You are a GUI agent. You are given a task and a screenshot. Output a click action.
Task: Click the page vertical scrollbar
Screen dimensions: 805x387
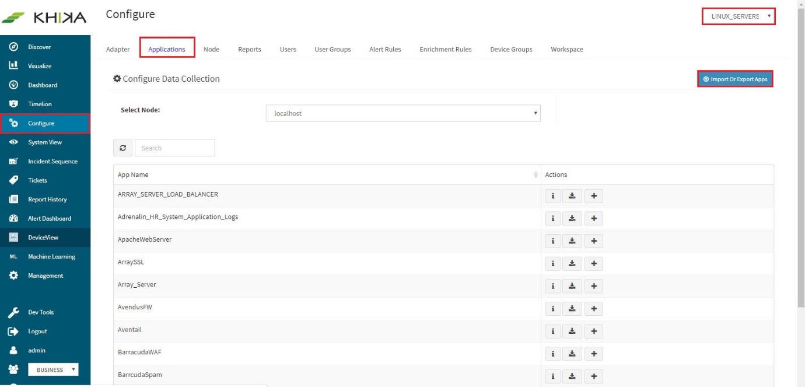pos(801,158)
